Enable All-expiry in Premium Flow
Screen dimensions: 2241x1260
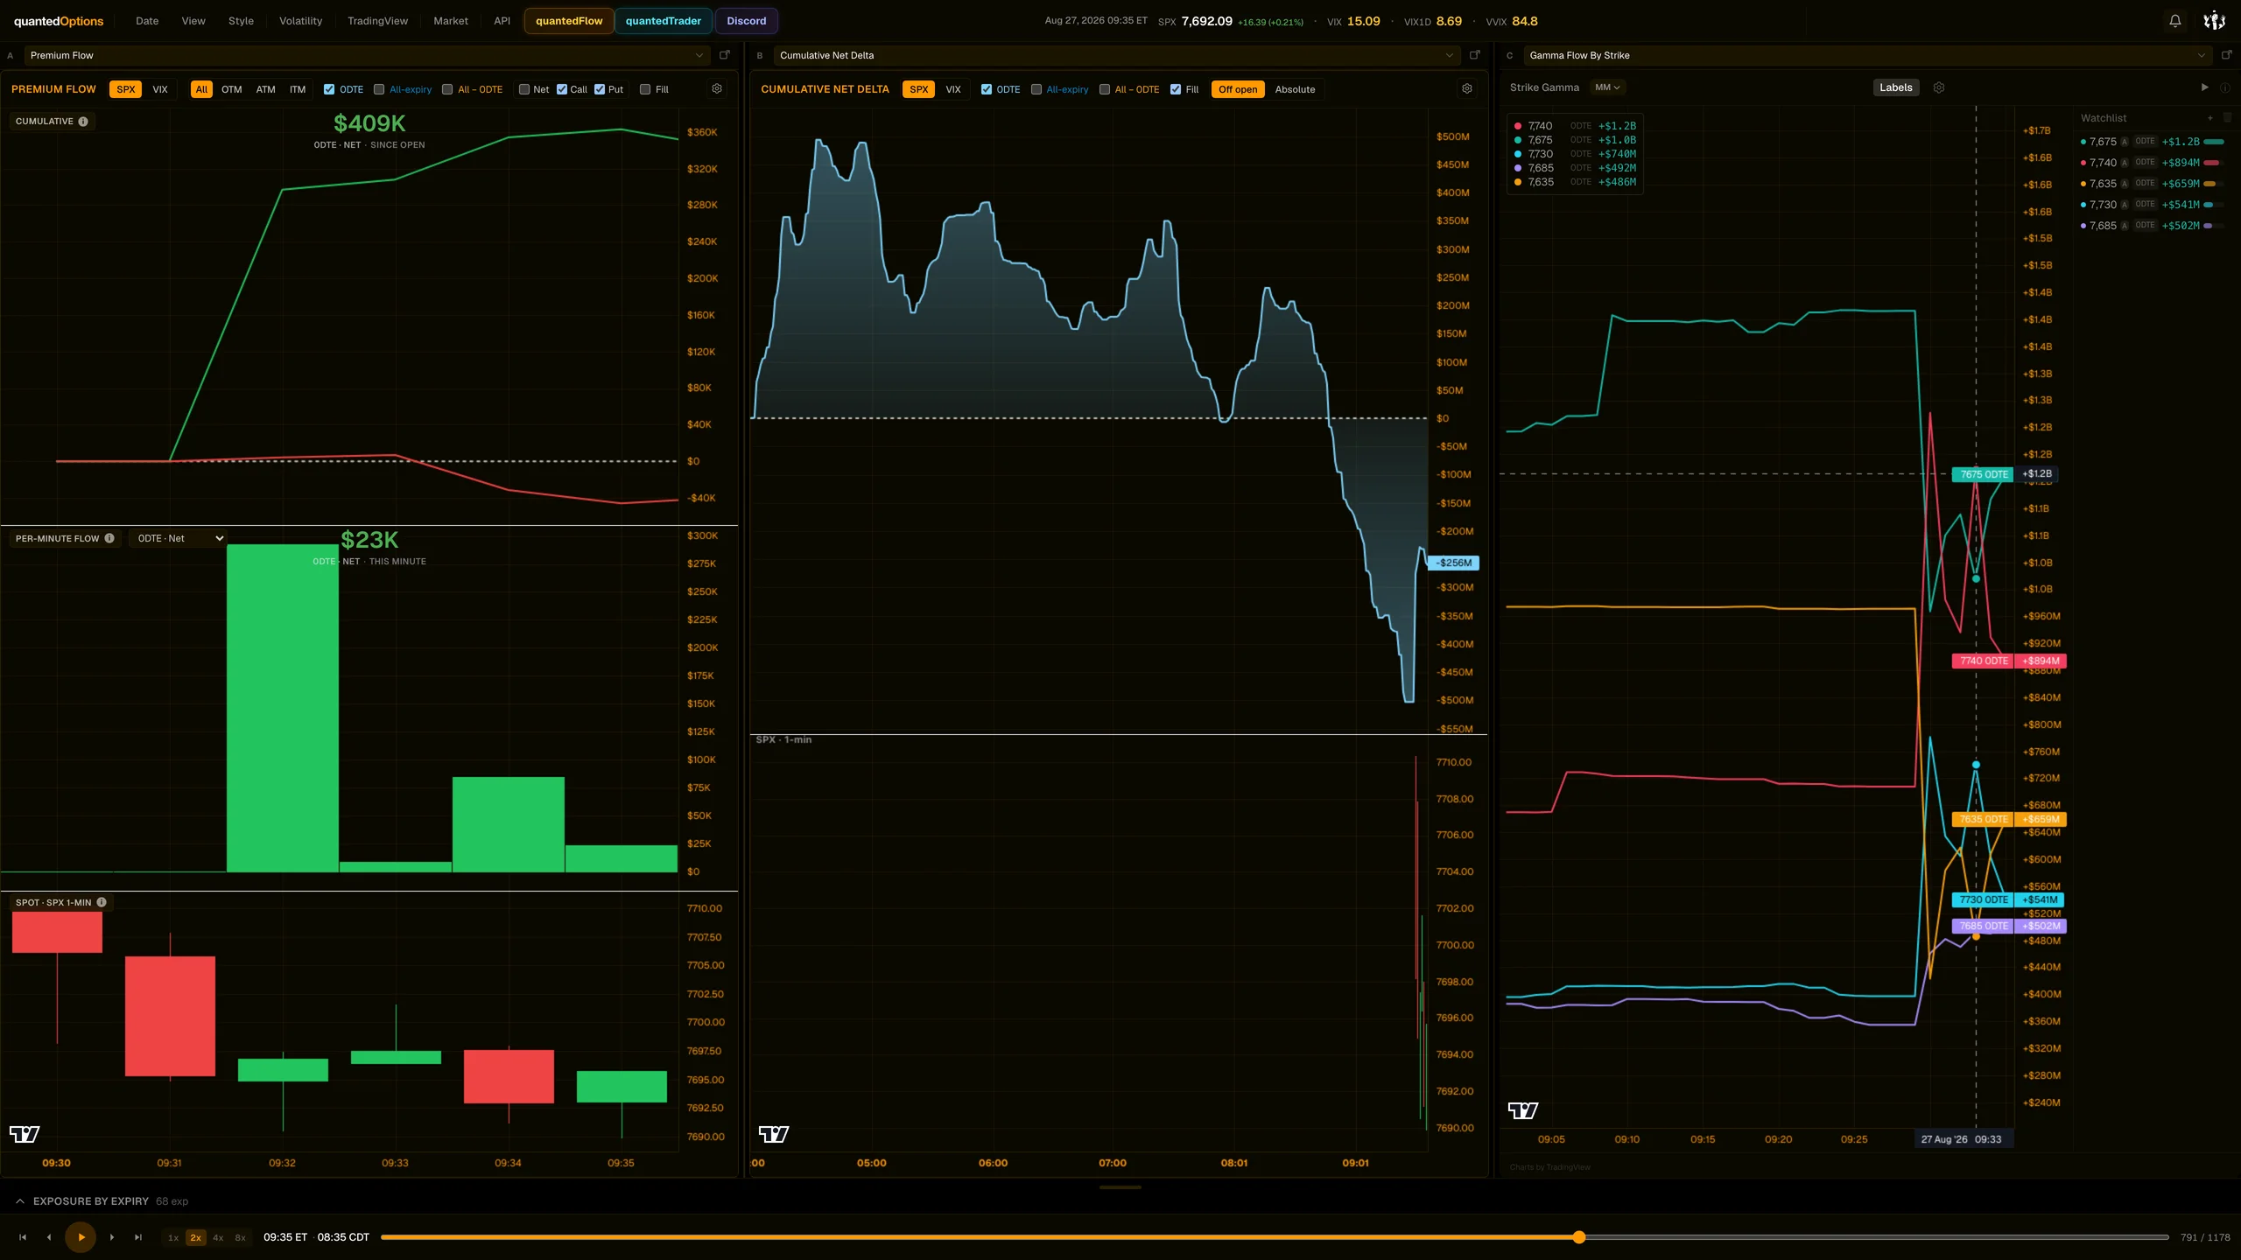pos(379,89)
